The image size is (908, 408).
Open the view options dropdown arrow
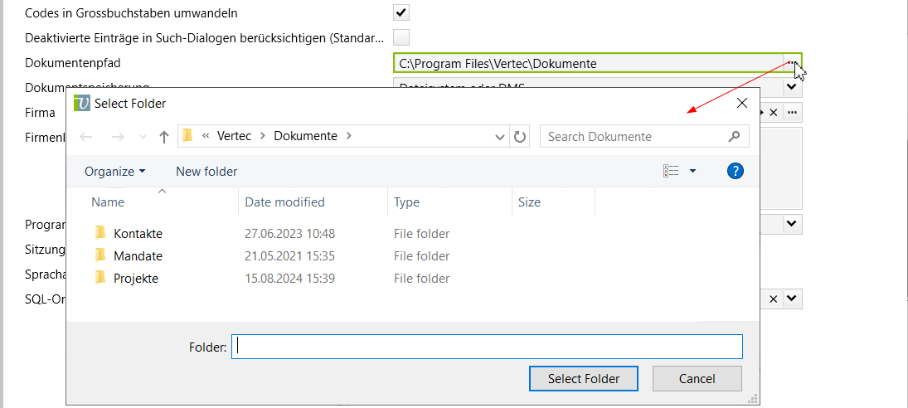692,171
